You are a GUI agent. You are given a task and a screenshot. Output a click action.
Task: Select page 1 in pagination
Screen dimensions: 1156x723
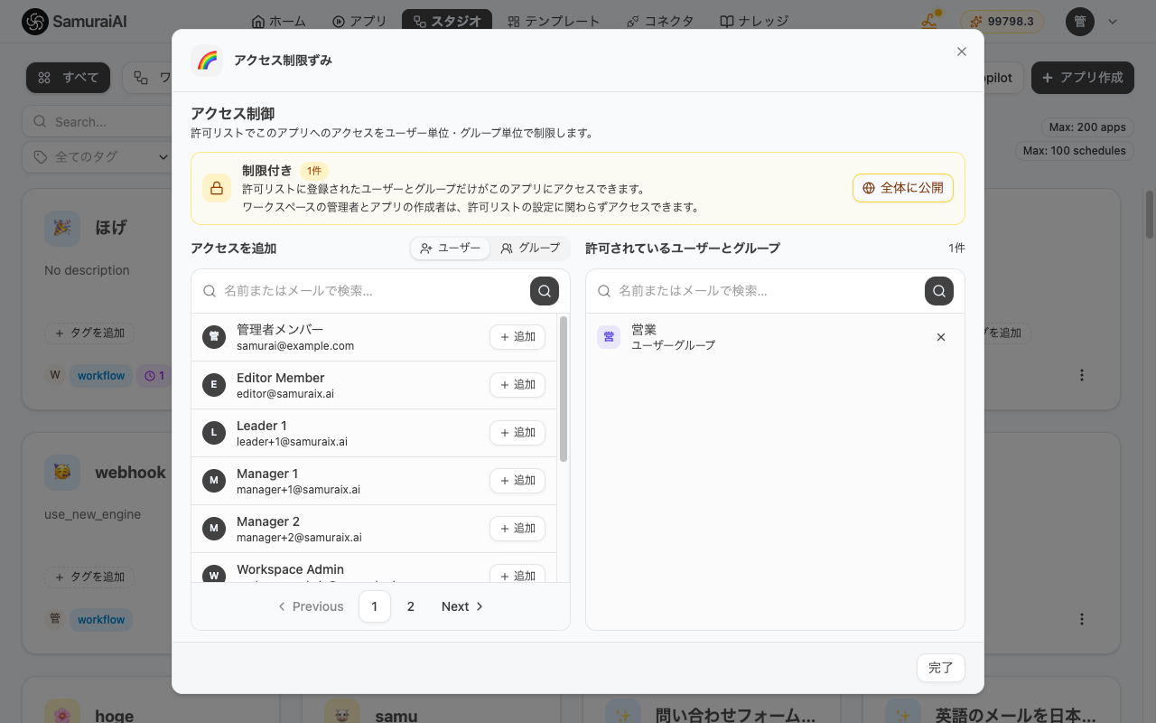click(x=375, y=606)
